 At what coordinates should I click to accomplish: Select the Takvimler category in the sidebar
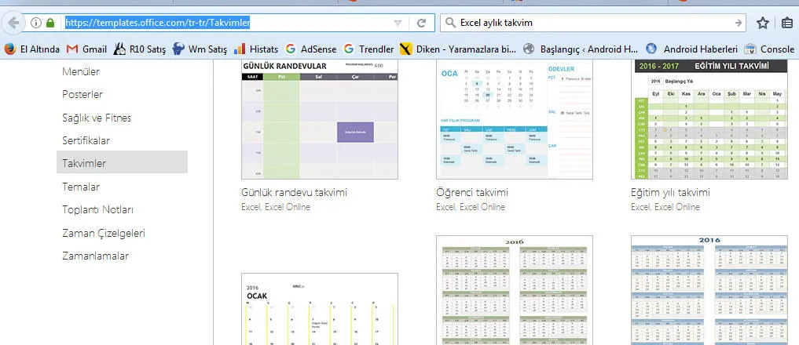tap(84, 163)
